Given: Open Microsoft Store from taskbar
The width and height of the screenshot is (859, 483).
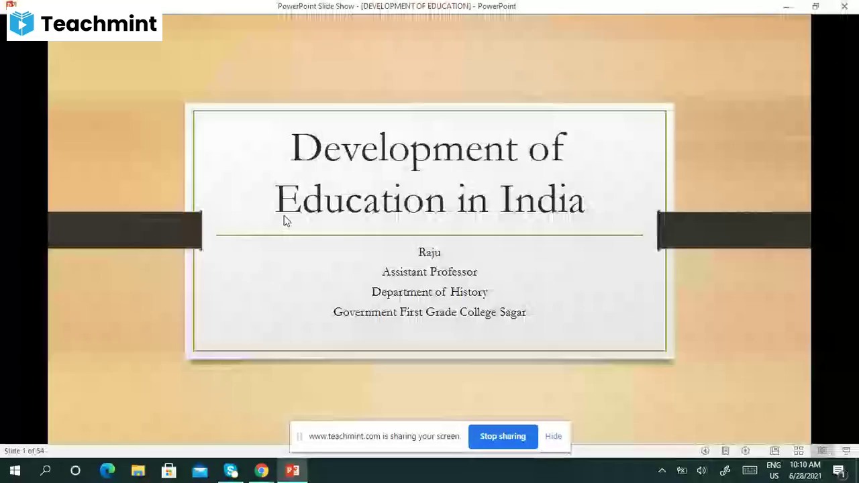Looking at the screenshot, I should click(x=169, y=471).
